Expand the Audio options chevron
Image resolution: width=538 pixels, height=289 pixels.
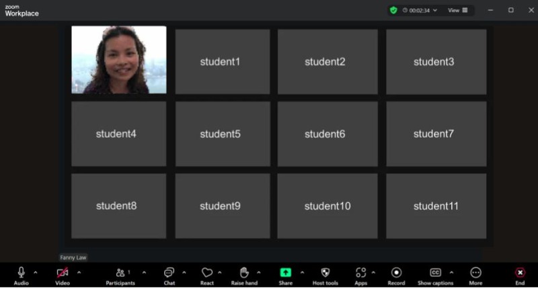click(x=36, y=272)
